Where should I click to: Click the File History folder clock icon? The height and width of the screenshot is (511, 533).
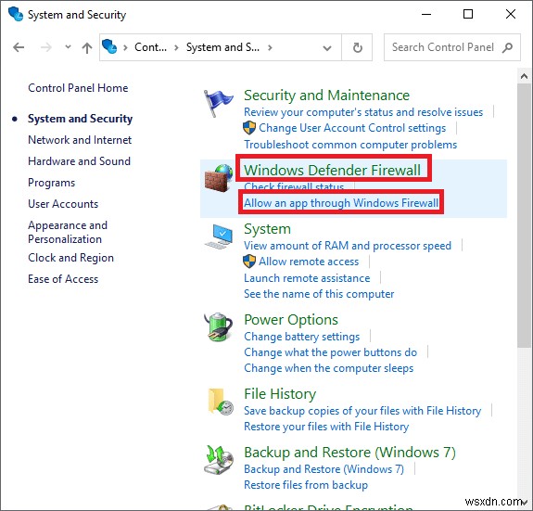pyautogui.click(x=220, y=402)
